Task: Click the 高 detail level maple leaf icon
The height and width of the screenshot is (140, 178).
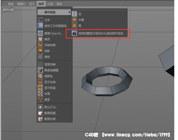Action: [x=74, y=26]
